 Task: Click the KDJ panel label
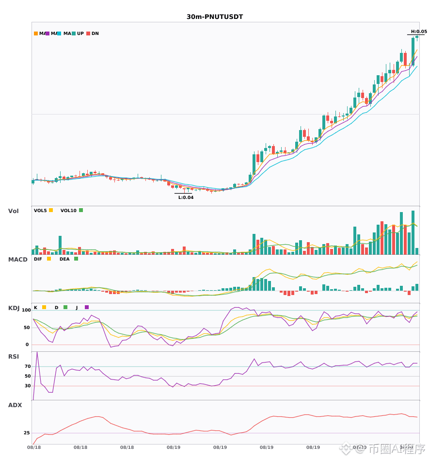(14, 308)
